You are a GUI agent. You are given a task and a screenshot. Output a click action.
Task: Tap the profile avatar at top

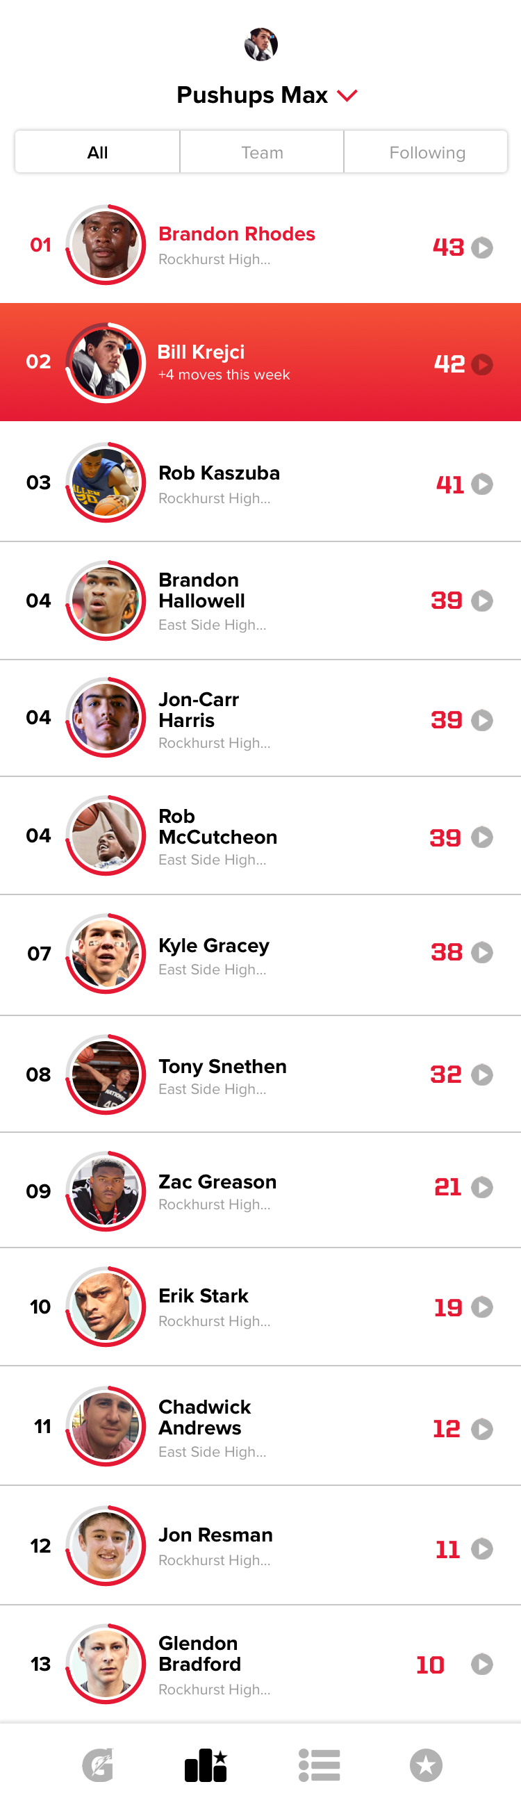coord(261,44)
